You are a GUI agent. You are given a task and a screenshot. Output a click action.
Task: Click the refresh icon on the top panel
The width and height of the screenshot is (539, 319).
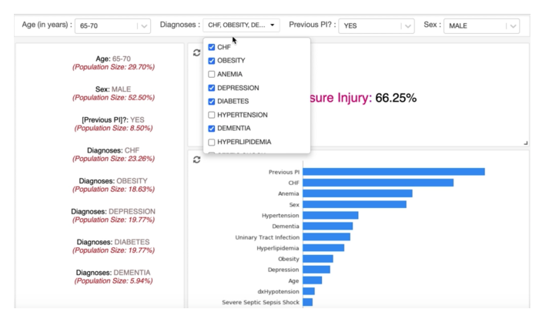click(x=196, y=52)
